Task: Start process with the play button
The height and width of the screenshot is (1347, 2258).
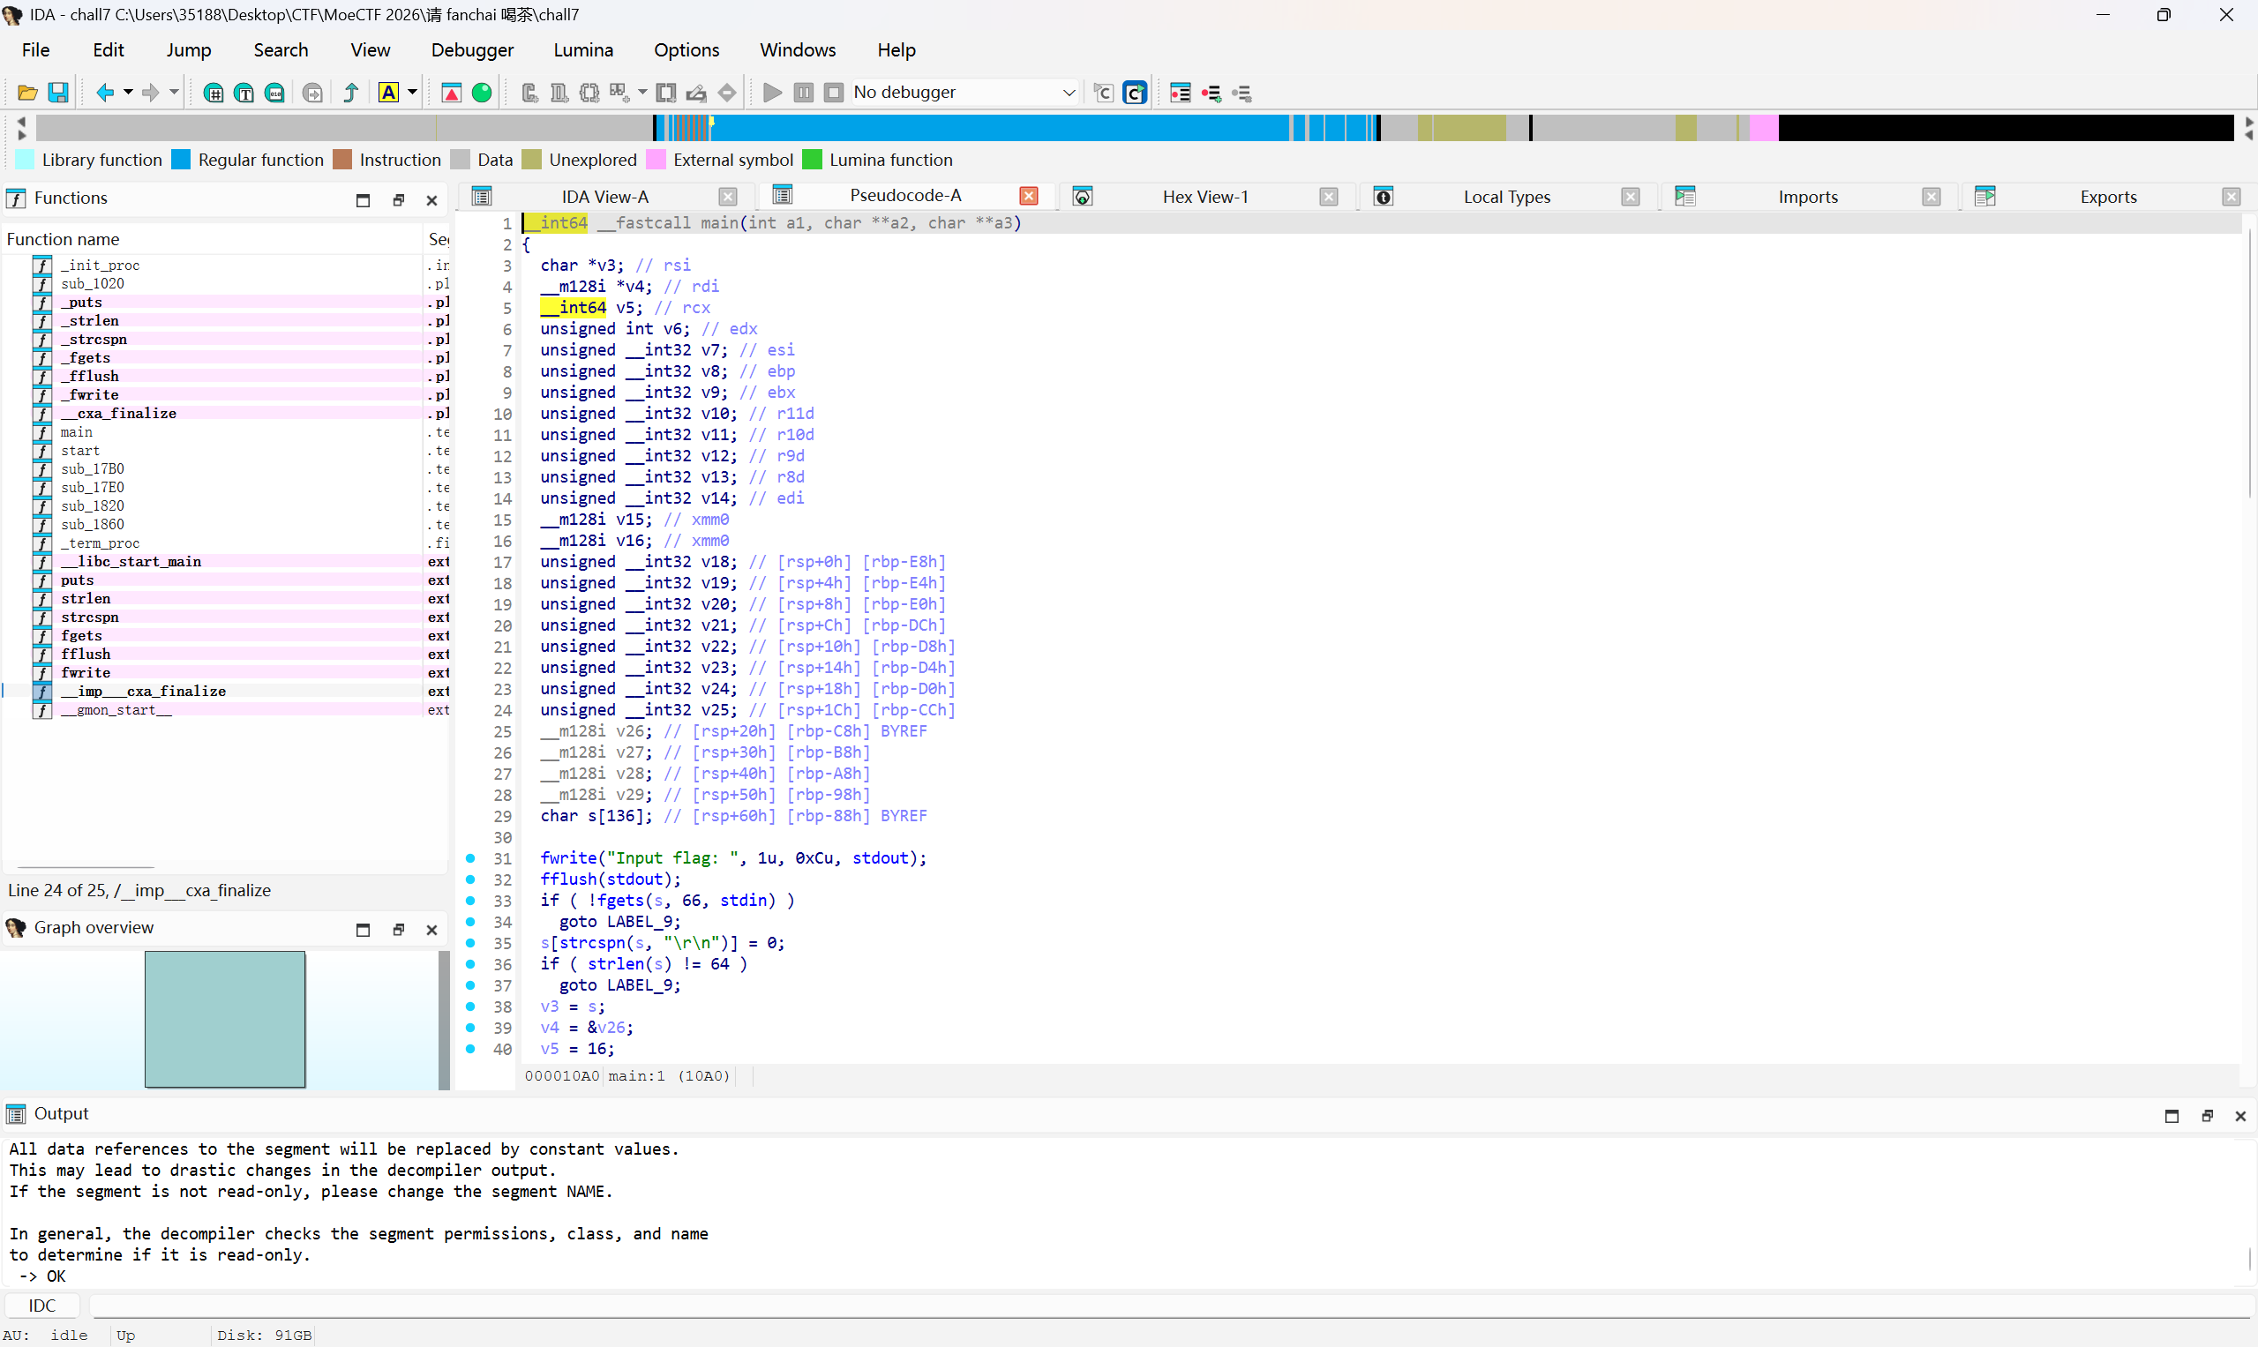Action: pyautogui.click(x=773, y=93)
